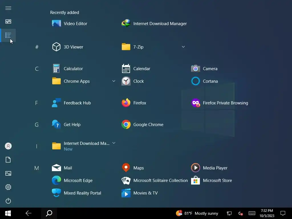Open the Pictures folder shortcut

coord(8,173)
